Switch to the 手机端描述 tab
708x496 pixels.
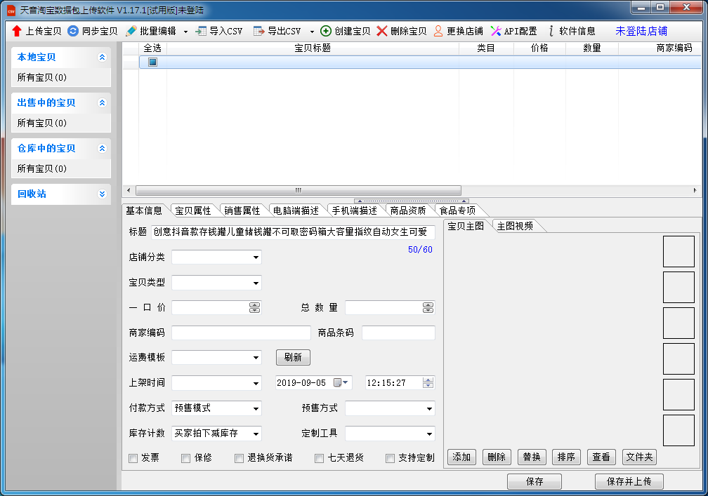pyautogui.click(x=355, y=210)
